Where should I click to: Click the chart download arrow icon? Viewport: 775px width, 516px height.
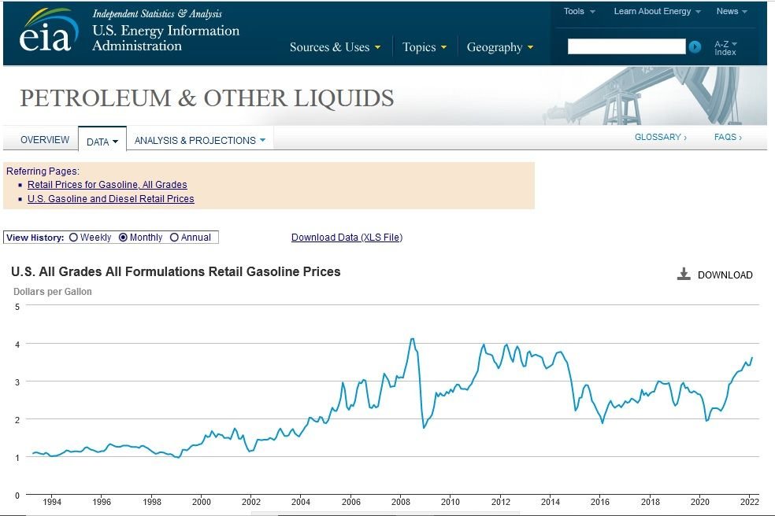click(x=684, y=275)
